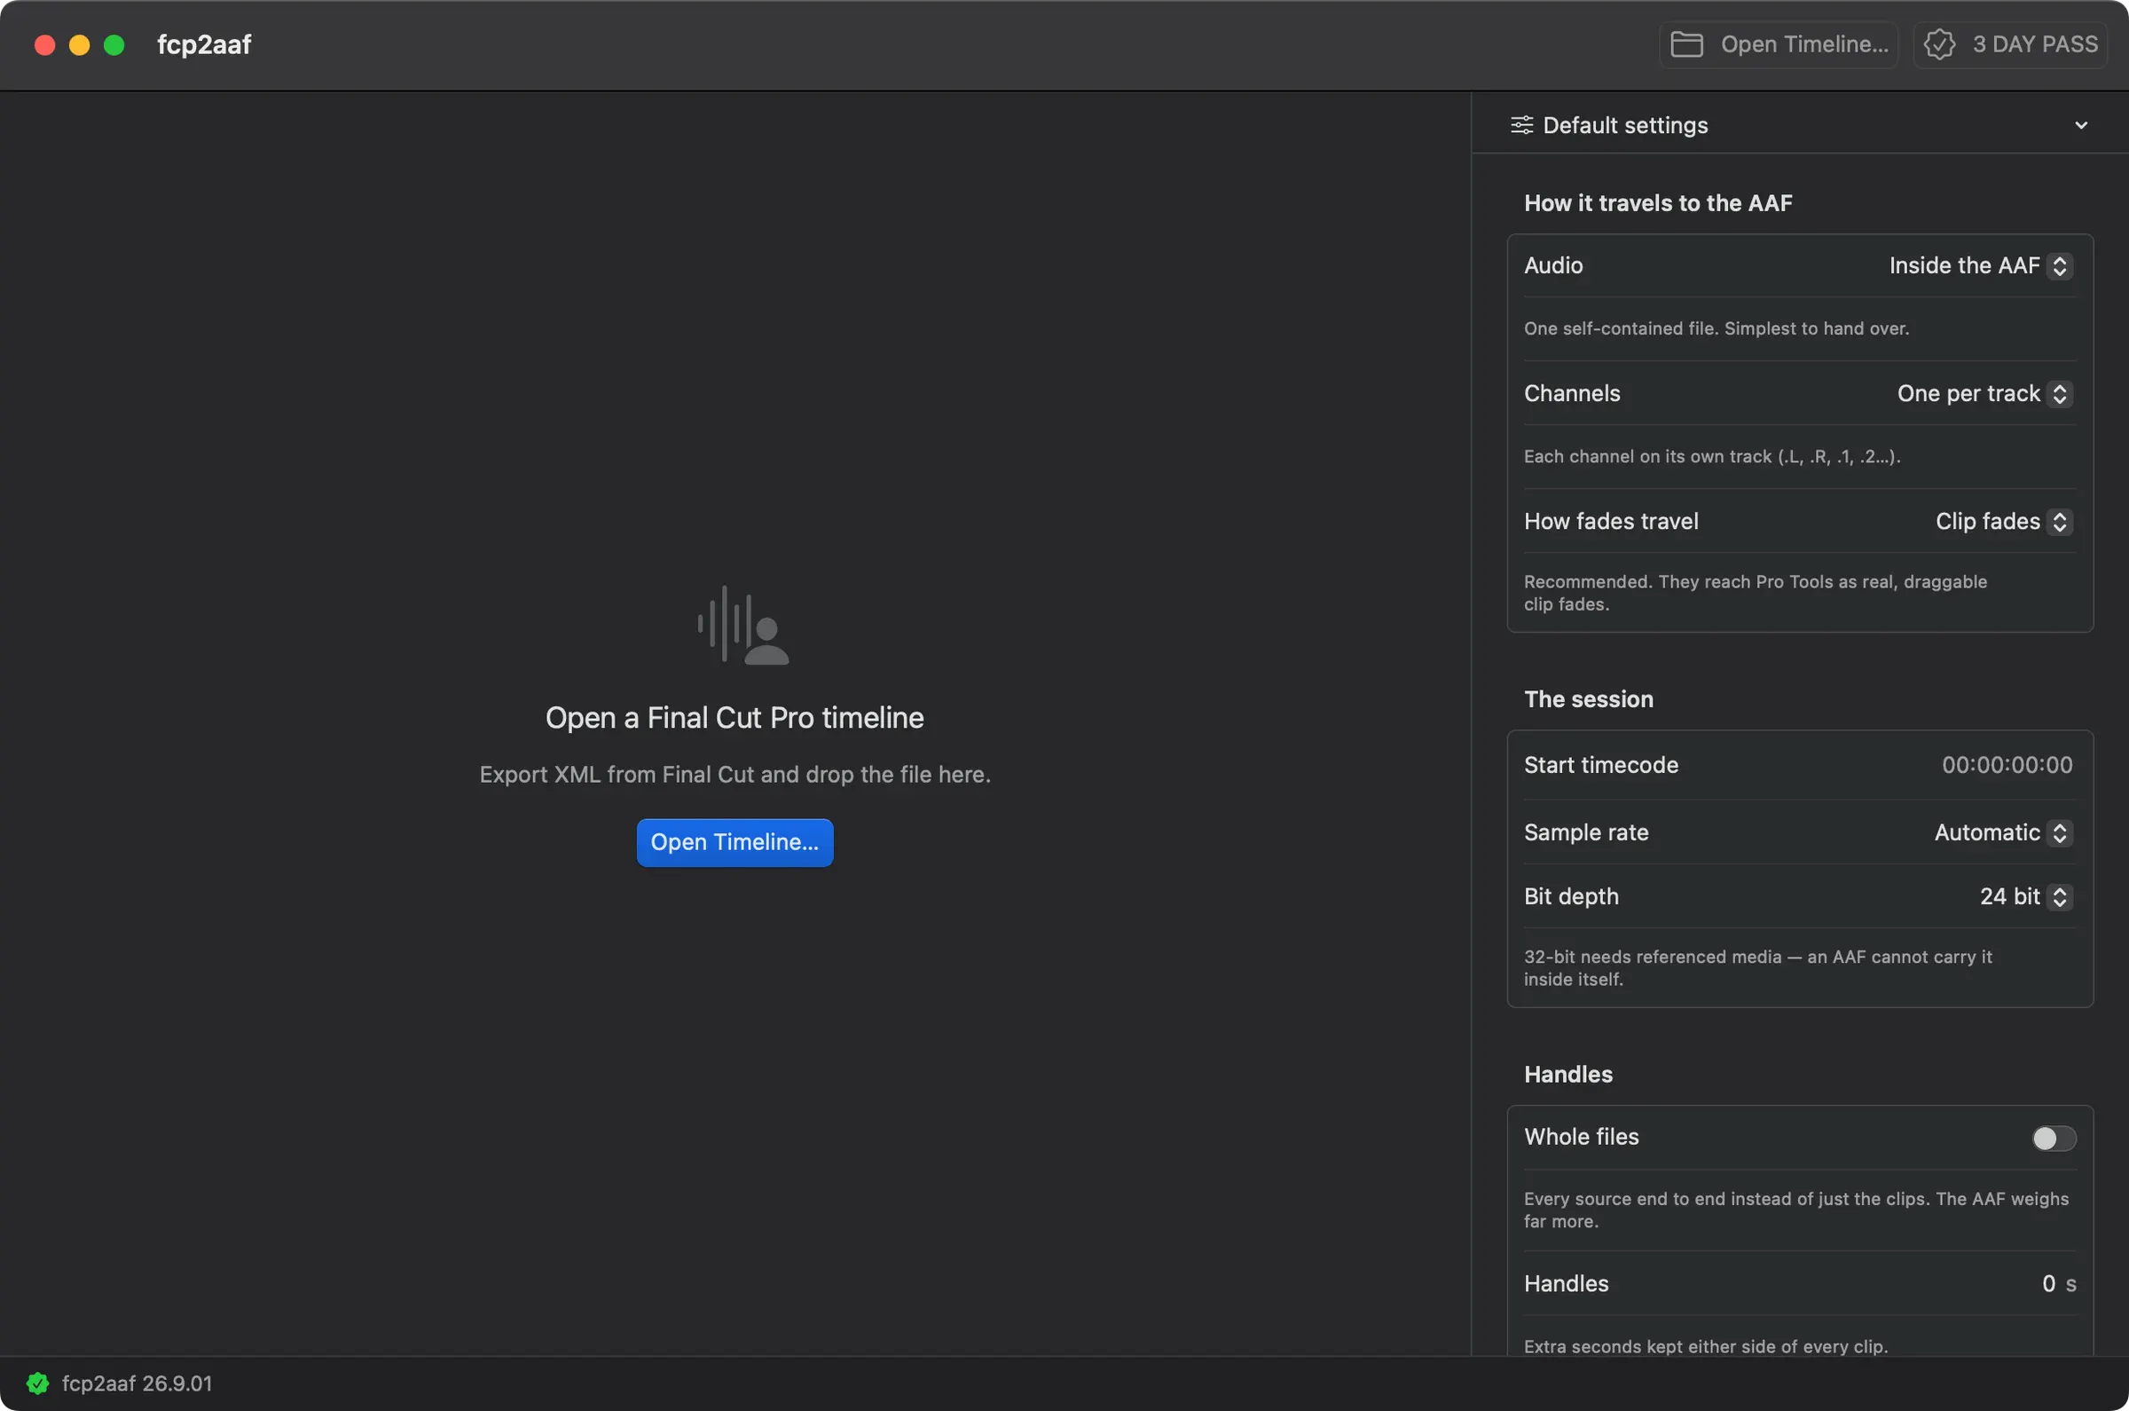Click the green full-screen window button
This screenshot has height=1411, width=2129.
click(x=114, y=45)
